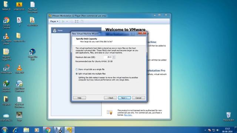
Task: Open the lower New Text Document desktop icon
Action: (x=19, y=102)
